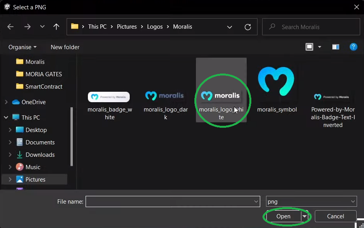
Task: Click the navigation pane scrollbar
Action: coord(72,136)
